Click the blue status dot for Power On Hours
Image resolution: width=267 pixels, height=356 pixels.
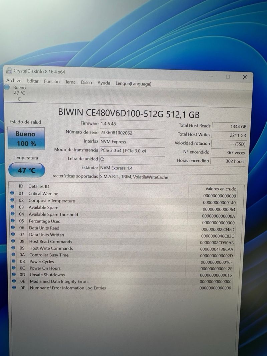click(x=14, y=268)
